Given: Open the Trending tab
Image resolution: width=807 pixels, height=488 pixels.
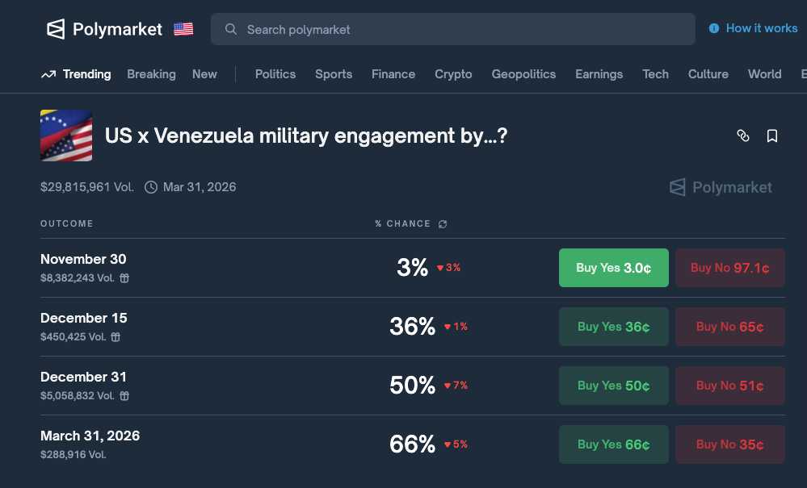Looking at the screenshot, I should (x=76, y=74).
